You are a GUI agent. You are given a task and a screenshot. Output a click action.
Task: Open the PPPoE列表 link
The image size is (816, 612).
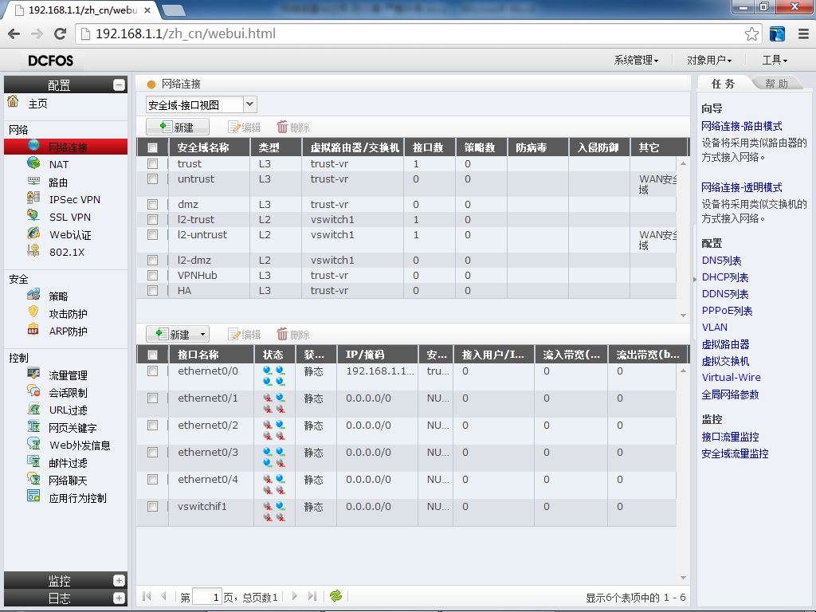727,311
